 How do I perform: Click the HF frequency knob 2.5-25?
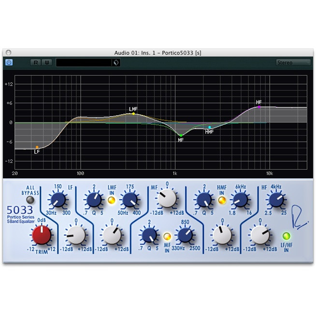tap(276, 200)
